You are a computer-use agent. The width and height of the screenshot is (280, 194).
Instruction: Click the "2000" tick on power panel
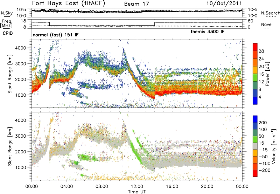(20, 79)
